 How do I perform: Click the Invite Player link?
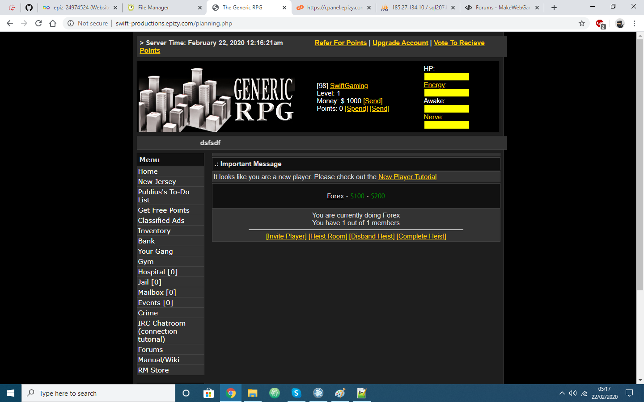[286, 236]
